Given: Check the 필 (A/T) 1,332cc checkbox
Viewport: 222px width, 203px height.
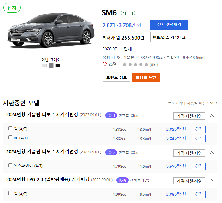Looking at the screenshot, I should pos(10,128).
